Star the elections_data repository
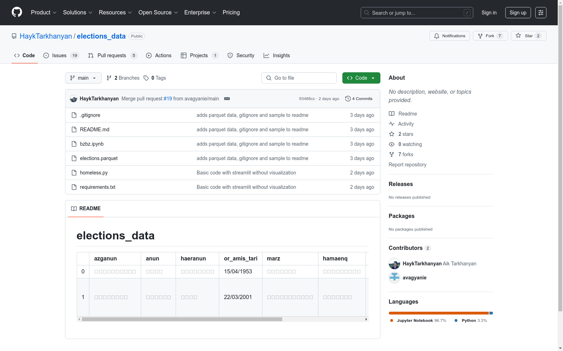 (528, 36)
